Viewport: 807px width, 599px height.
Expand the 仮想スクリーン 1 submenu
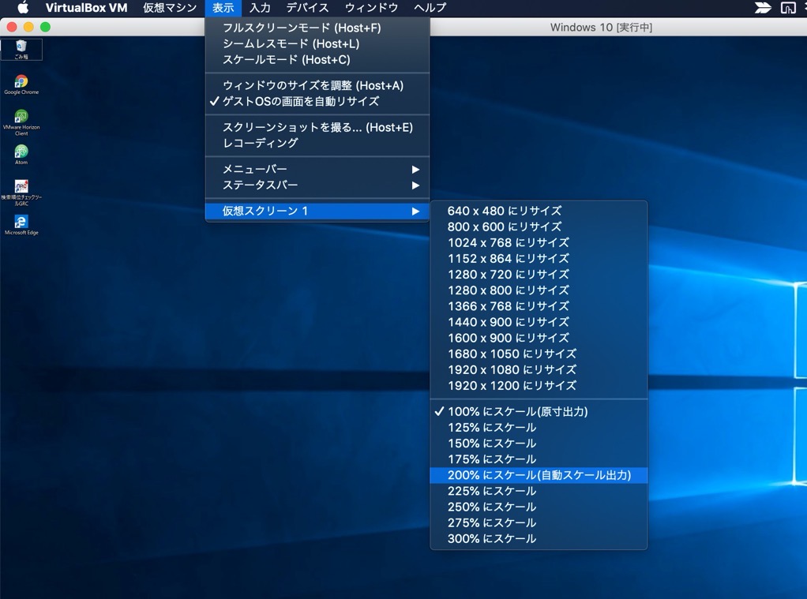tap(317, 211)
